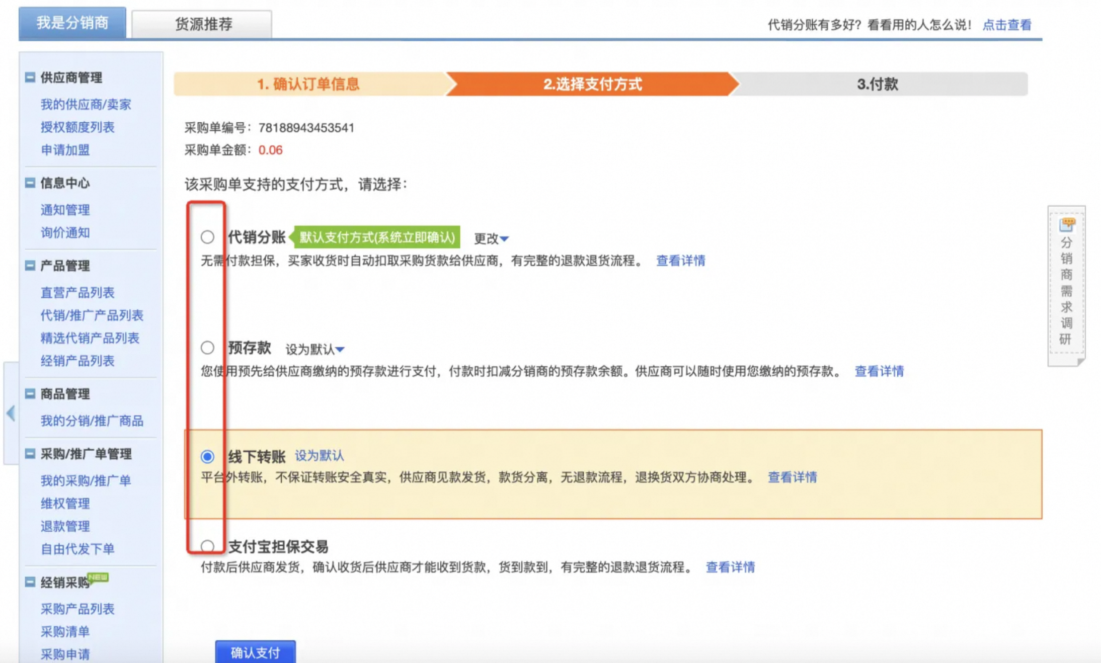Screen dimensions: 1101x663
Task: Open 经销产品列表 in sidebar
Action: 77,361
